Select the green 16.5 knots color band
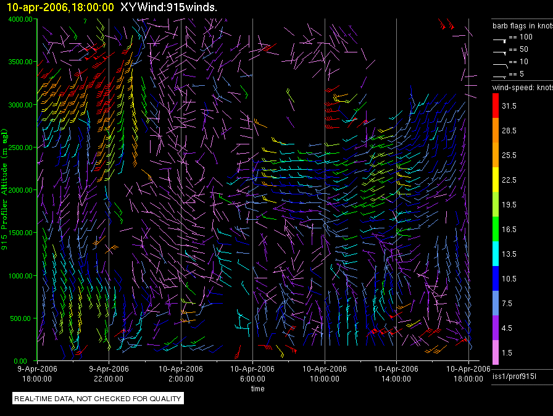The width and height of the screenshot is (553, 416). click(496, 229)
